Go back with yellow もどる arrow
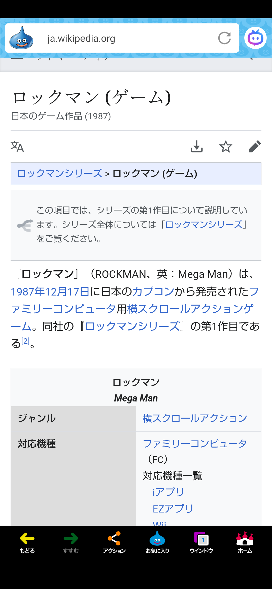 click(27, 542)
